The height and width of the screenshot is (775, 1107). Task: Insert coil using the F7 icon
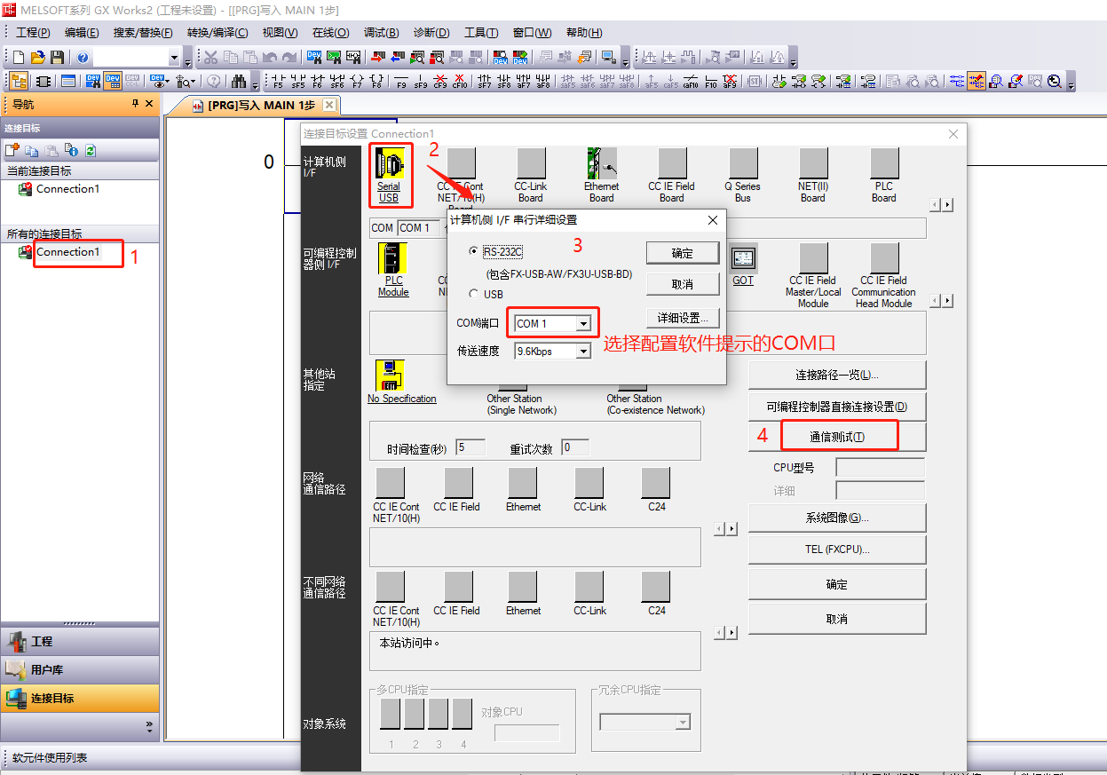point(358,82)
